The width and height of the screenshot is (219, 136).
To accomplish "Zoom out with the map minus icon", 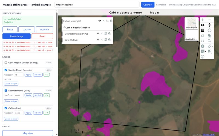I will tap(209, 20).
